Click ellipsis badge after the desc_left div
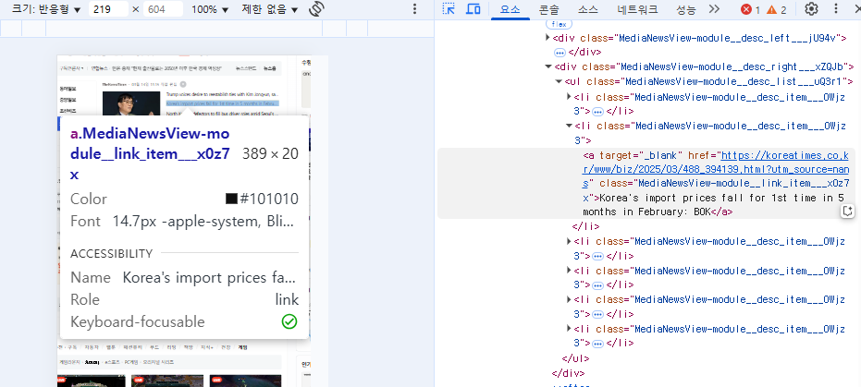 [560, 53]
